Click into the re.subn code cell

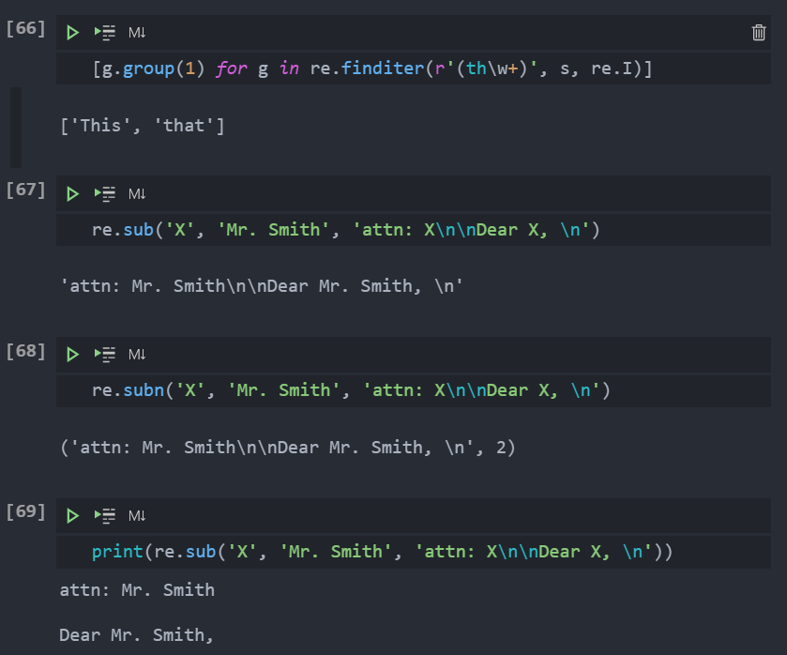(413, 390)
